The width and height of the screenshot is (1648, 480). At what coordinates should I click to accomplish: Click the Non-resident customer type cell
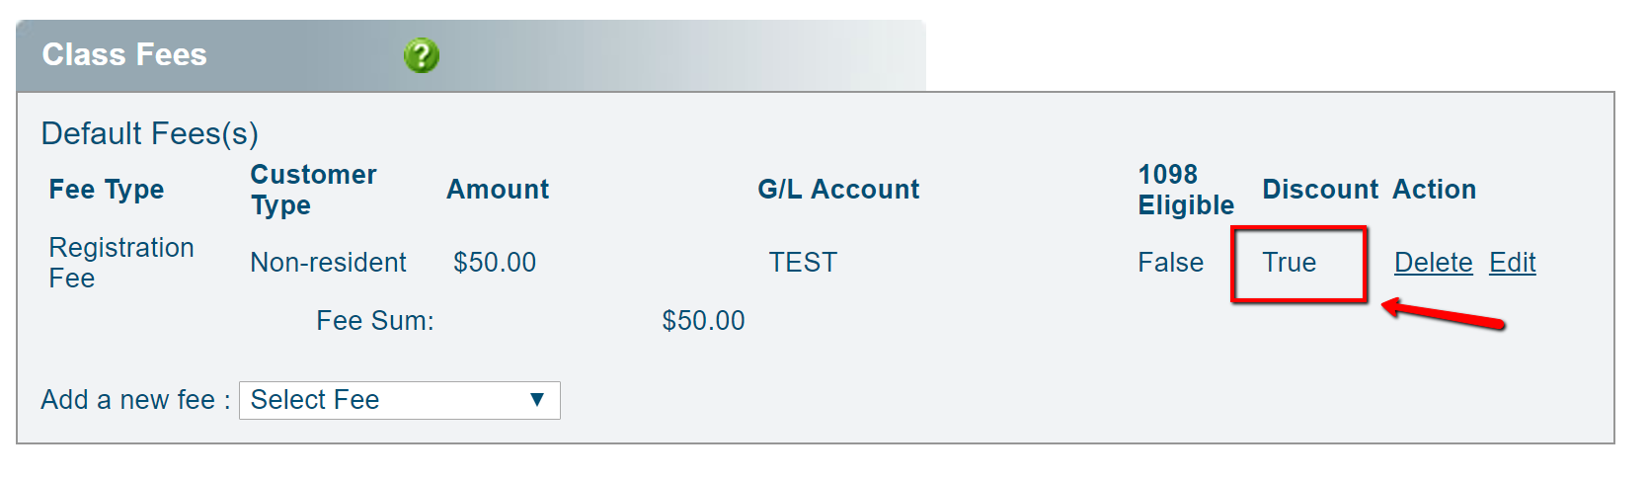coord(328,263)
